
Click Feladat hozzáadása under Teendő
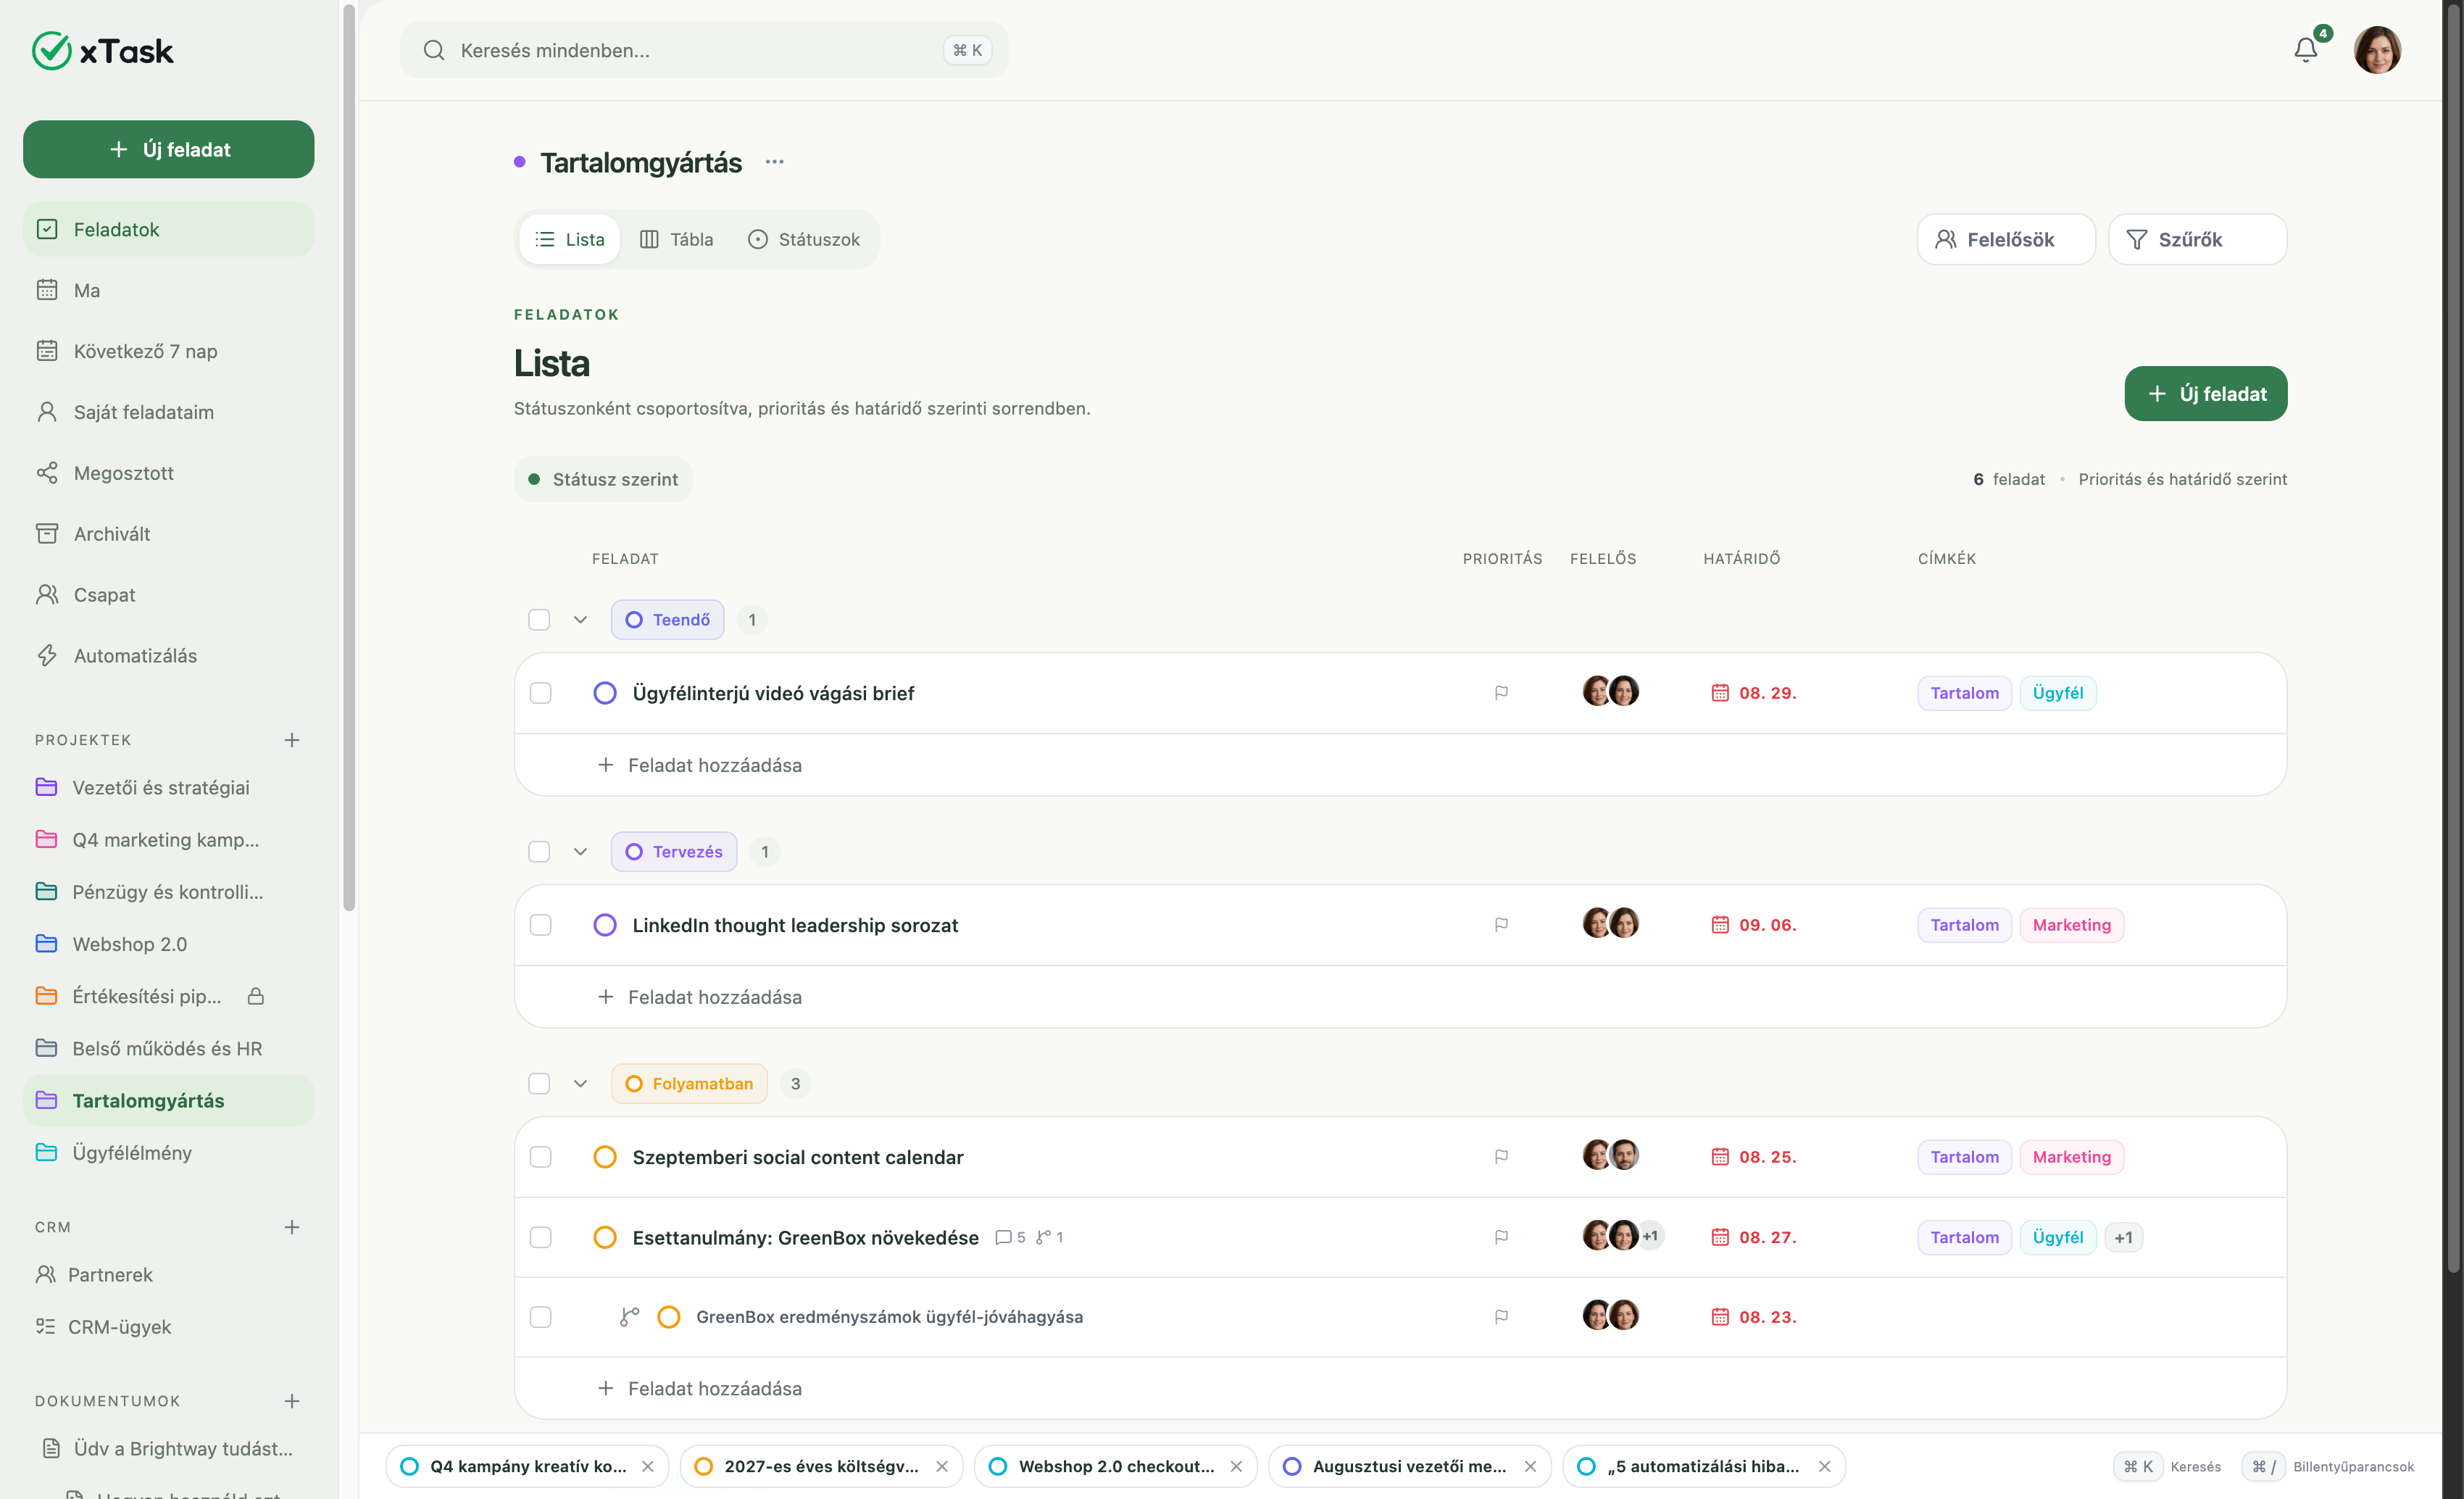[700, 765]
